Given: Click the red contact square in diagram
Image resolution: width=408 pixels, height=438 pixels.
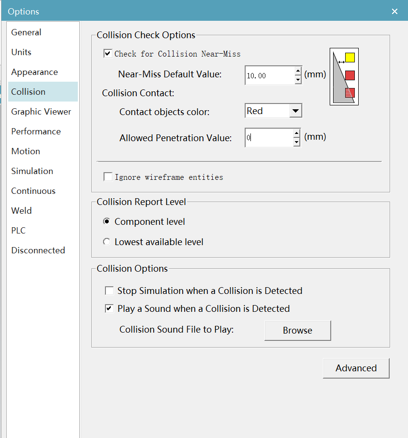Looking at the screenshot, I should point(350,75).
